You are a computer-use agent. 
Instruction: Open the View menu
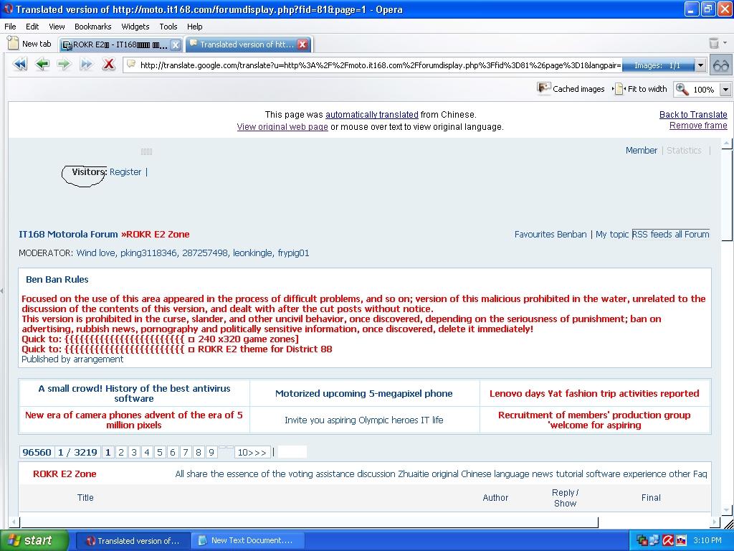pyautogui.click(x=57, y=27)
